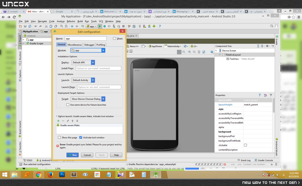Open the Build menu
This screenshot has width=302, height=186.
point(80,21)
